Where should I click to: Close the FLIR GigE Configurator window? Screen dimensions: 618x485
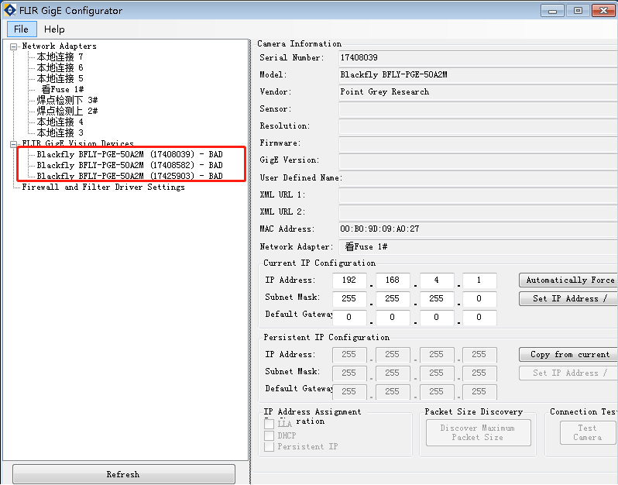pos(603,11)
